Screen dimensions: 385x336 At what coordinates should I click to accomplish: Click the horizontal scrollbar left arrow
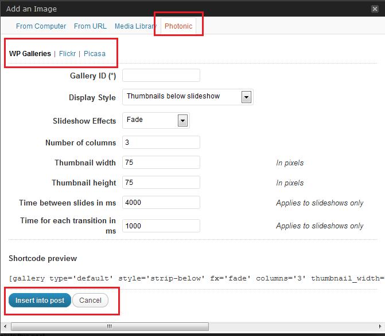pyautogui.click(x=5, y=326)
